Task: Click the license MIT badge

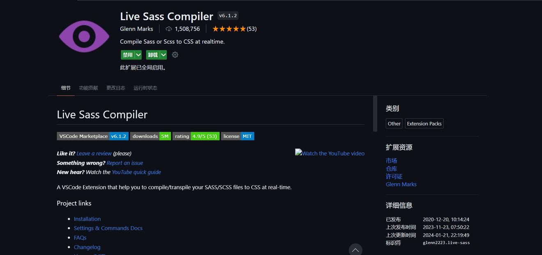Action: click(x=237, y=136)
